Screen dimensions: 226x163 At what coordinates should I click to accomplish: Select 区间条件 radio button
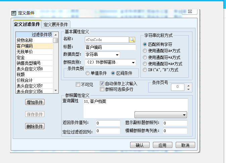113,73
